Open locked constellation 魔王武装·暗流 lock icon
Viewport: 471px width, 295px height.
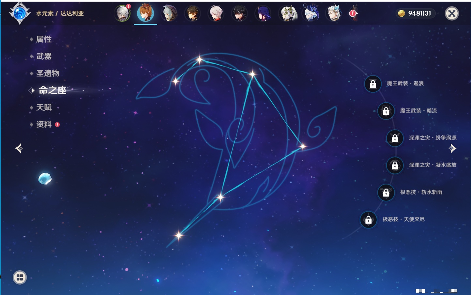click(x=386, y=111)
